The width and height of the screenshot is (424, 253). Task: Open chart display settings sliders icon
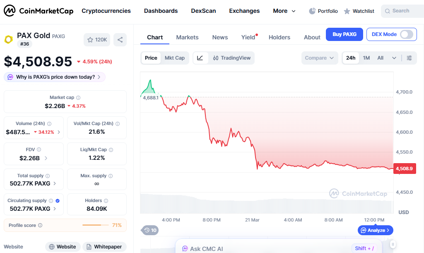[410, 58]
